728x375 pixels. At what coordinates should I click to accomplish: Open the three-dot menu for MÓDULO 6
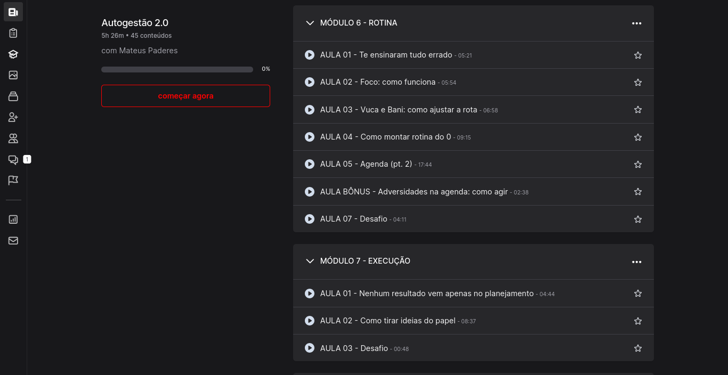(636, 23)
